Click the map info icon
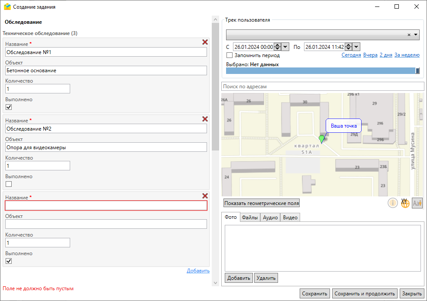 coord(393,203)
